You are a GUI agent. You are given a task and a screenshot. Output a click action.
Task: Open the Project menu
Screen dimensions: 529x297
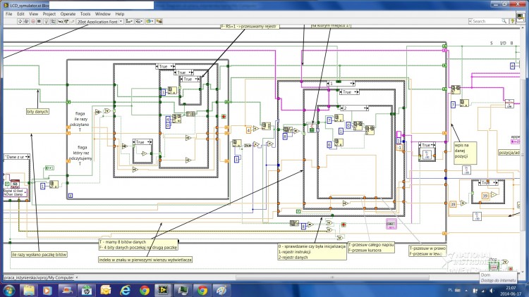pyautogui.click(x=49, y=14)
